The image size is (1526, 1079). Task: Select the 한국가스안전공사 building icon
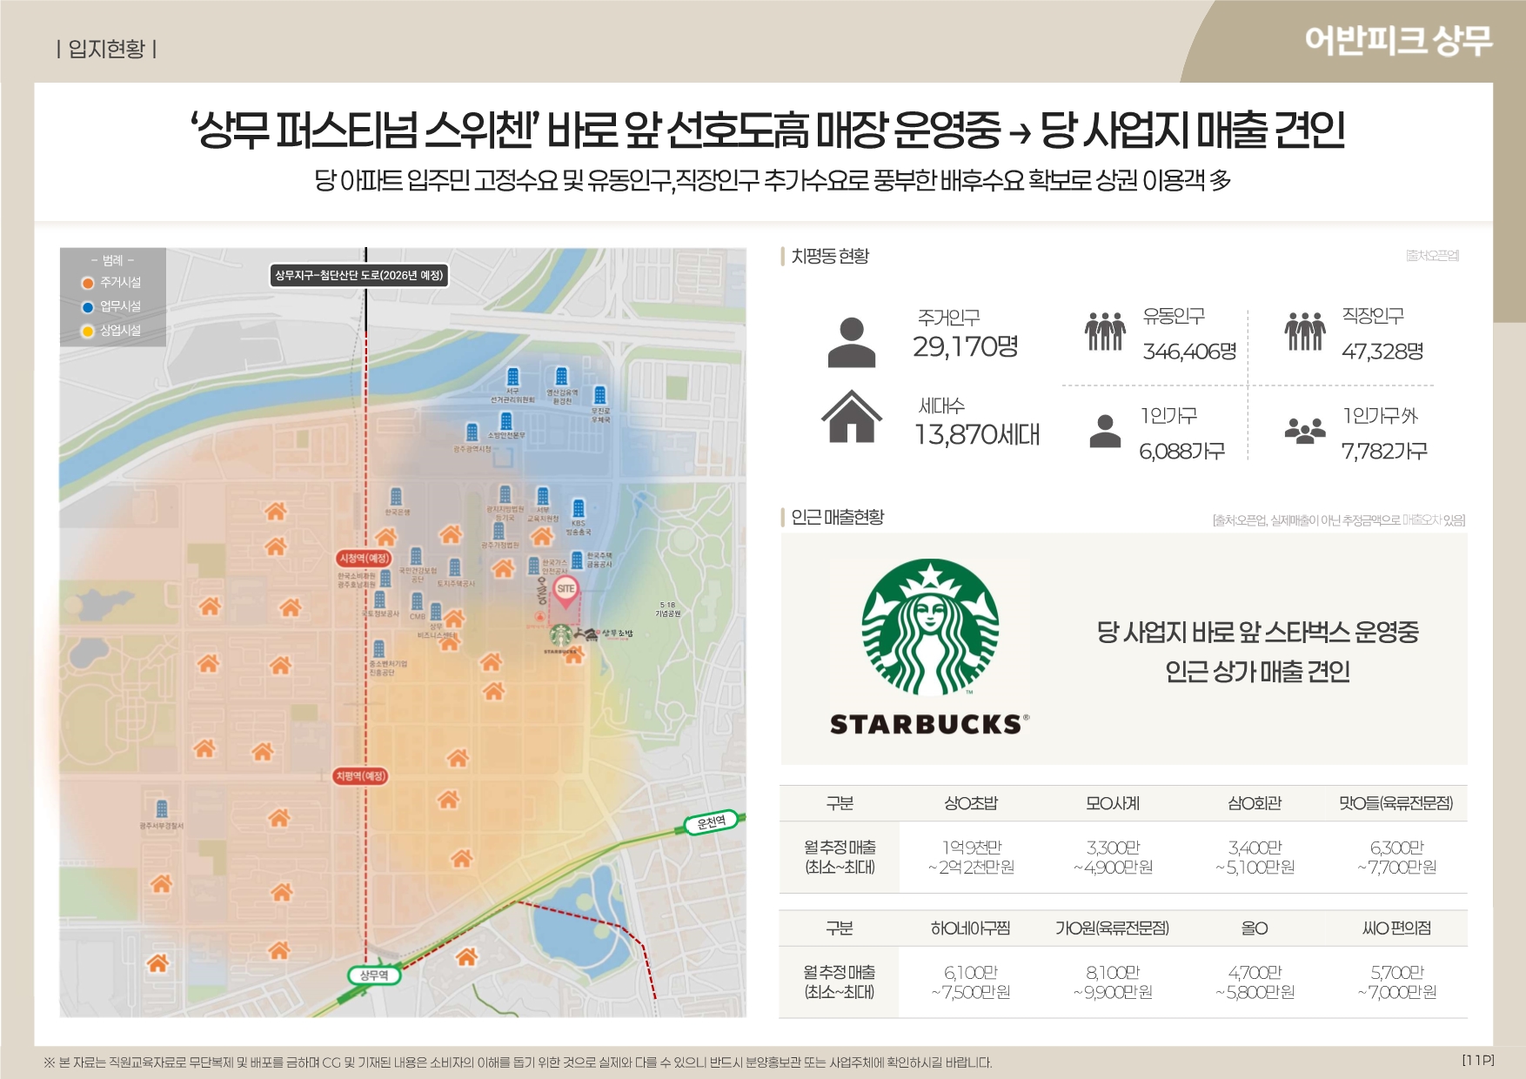pyautogui.click(x=534, y=566)
